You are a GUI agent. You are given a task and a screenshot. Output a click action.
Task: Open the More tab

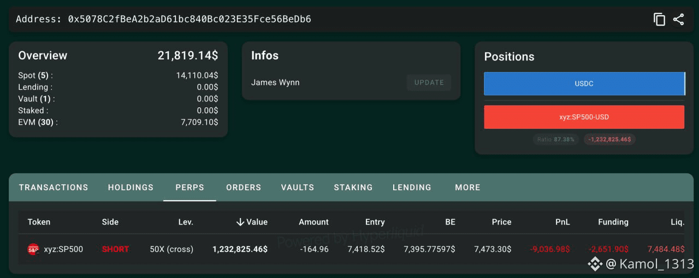(467, 187)
